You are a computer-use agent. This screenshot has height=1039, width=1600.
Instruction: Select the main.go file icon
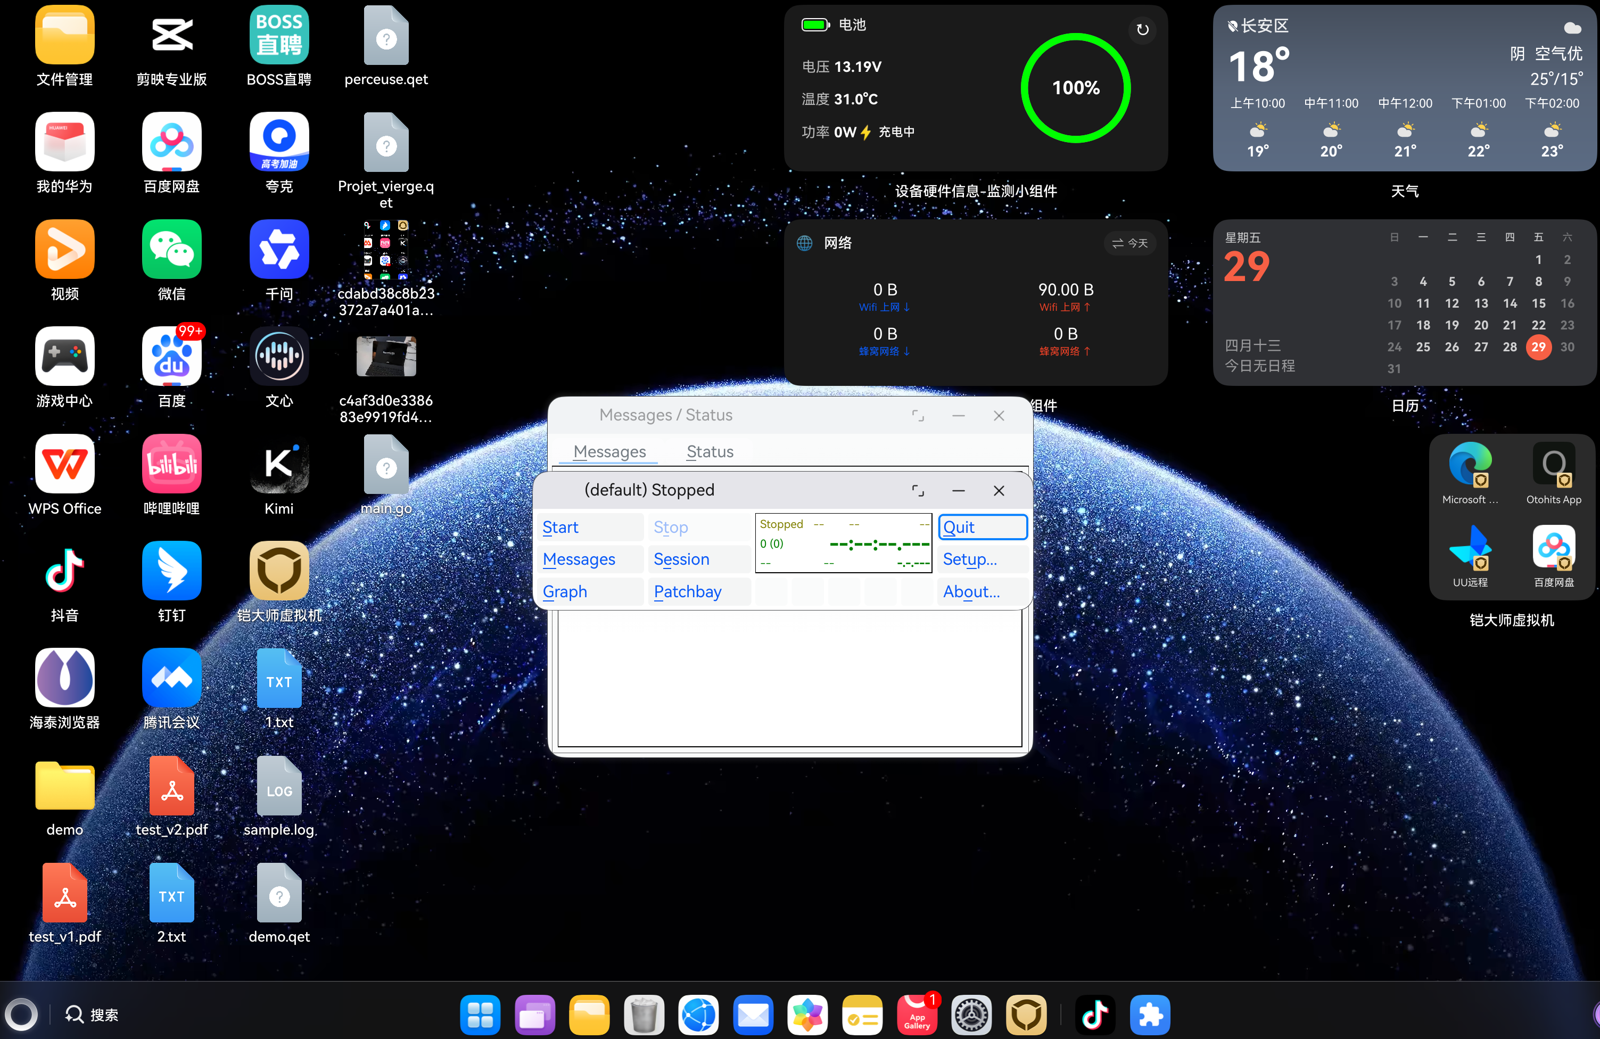click(386, 464)
